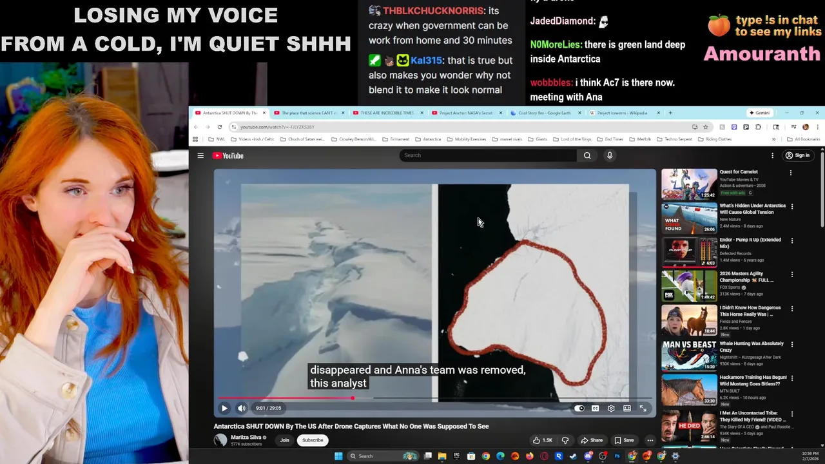The height and width of the screenshot is (464, 825).
Task: Go back with browser back arrow
Action: 196,127
